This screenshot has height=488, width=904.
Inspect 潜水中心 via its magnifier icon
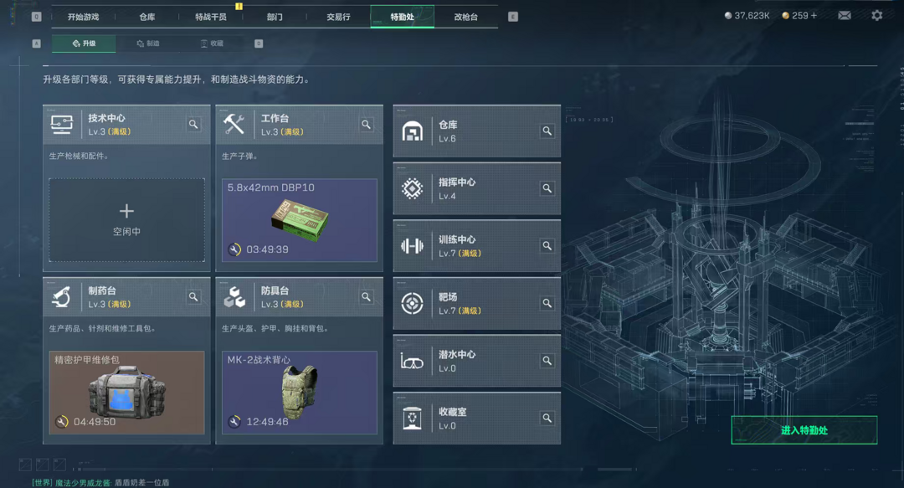[547, 361]
